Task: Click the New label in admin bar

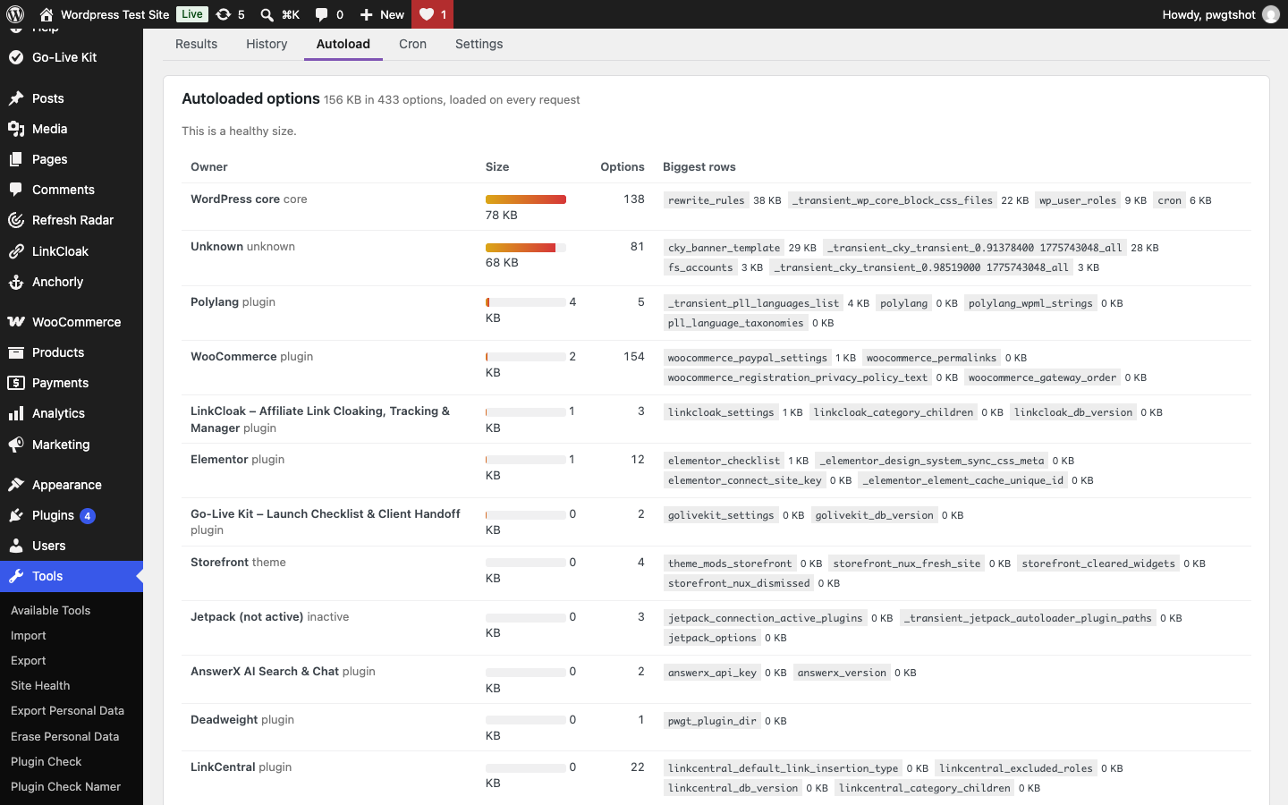Action: point(392,14)
